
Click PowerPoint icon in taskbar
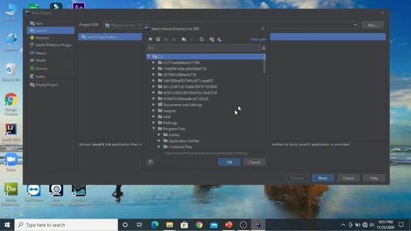[229, 225]
